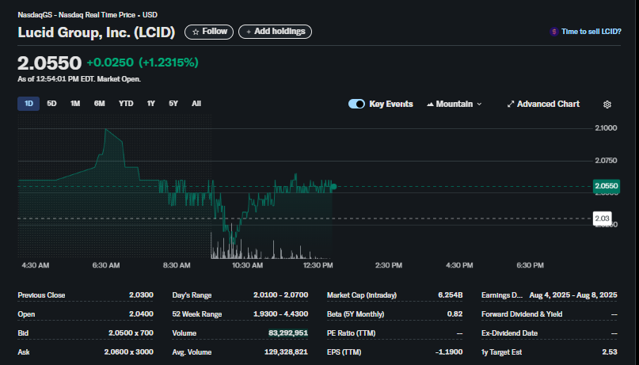Click the 2.0550 price label on chart axis
This screenshot has height=365, width=639.
coord(607,186)
